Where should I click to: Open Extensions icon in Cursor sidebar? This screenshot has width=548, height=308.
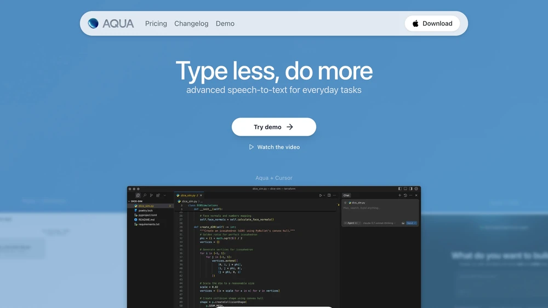(158, 195)
